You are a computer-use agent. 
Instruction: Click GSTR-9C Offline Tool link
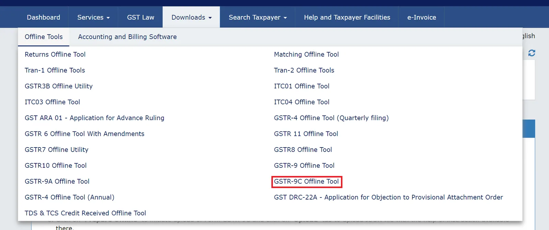(x=306, y=181)
